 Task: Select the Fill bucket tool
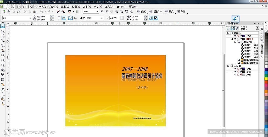coord(3,99)
